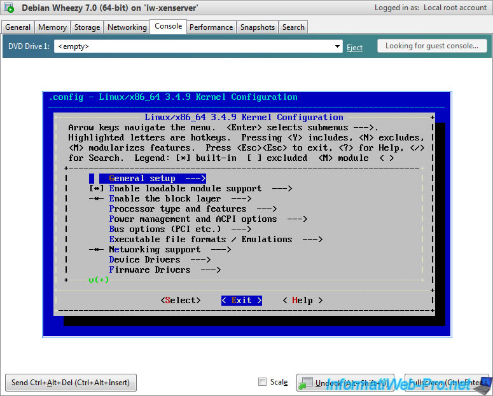Switch to the Search tab
Image resolution: width=493 pixels, height=396 pixels.
coord(293,27)
